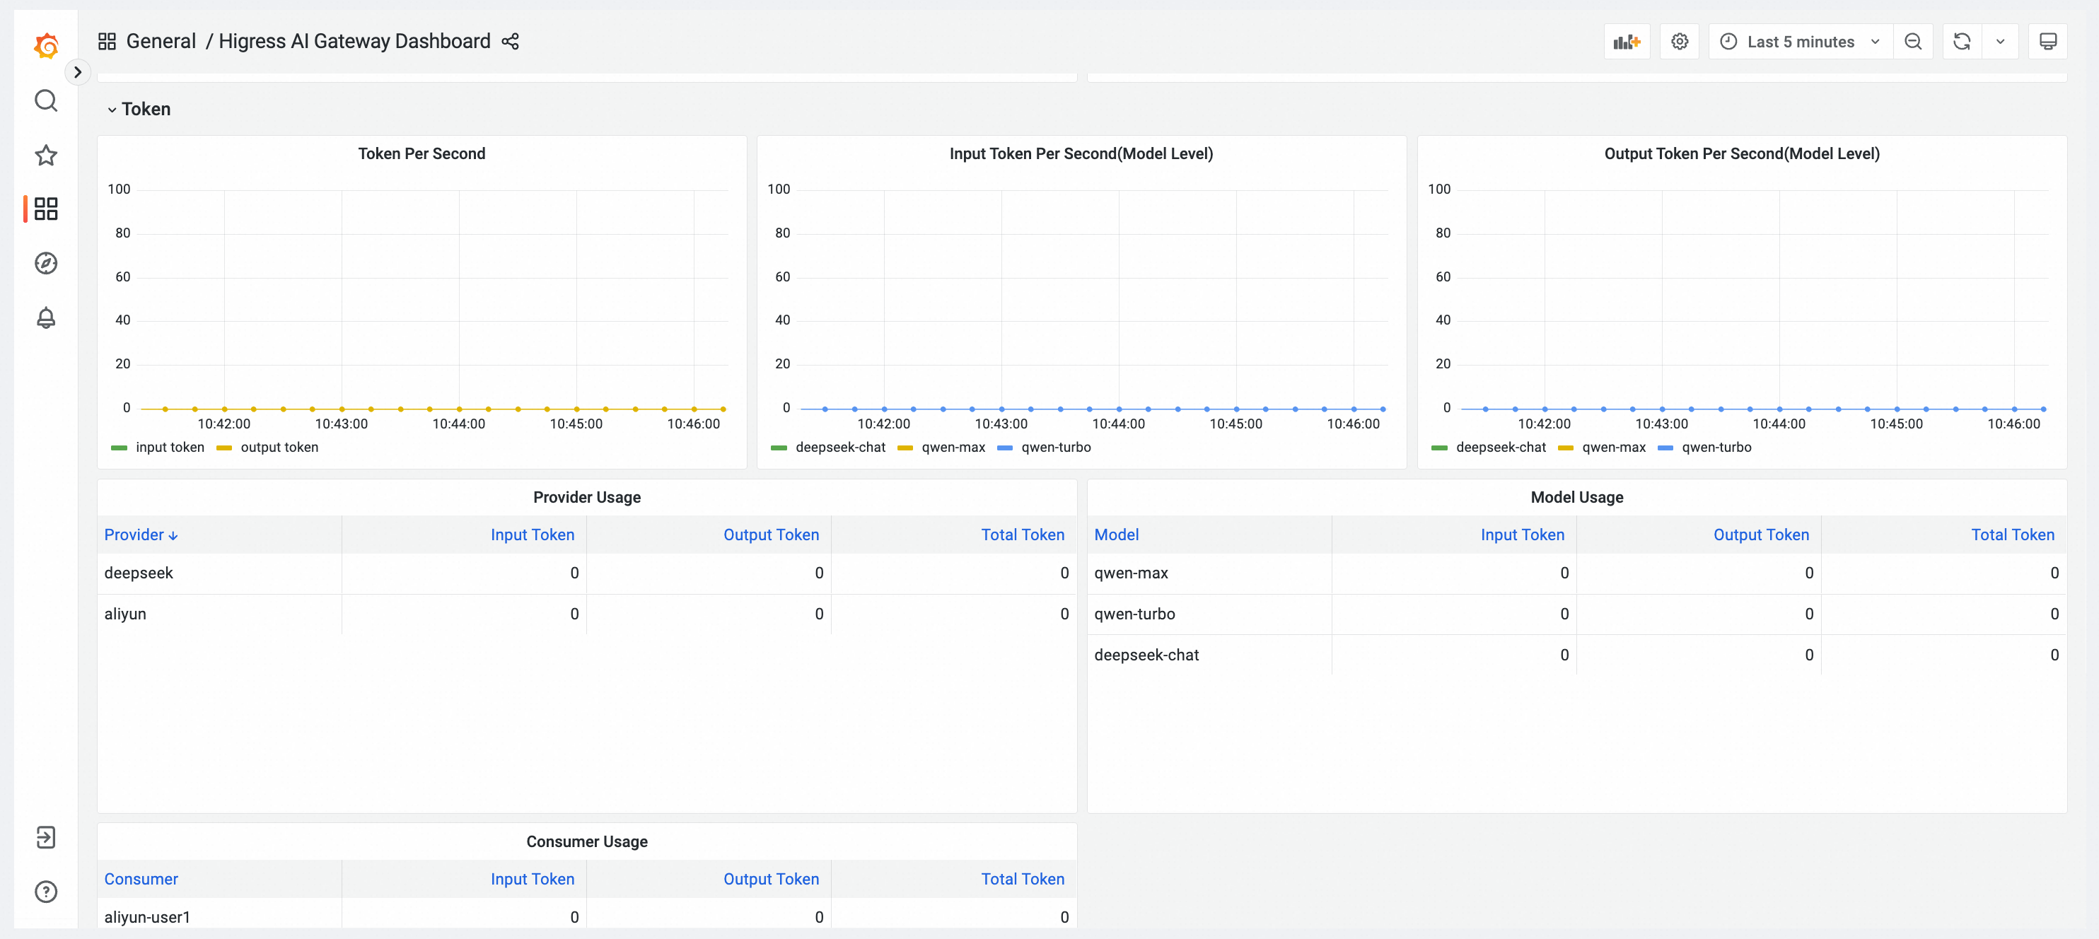Share the dashboard via share icon

[510, 42]
